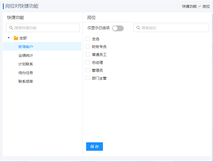Click magnifier icon in 搜索岗位 box
Viewport: 213px width, 162px height.
(138, 28)
